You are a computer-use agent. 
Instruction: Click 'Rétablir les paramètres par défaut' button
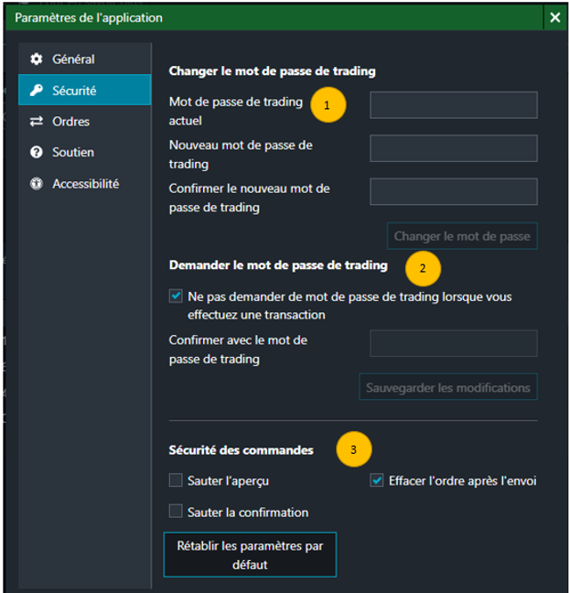coord(250,555)
